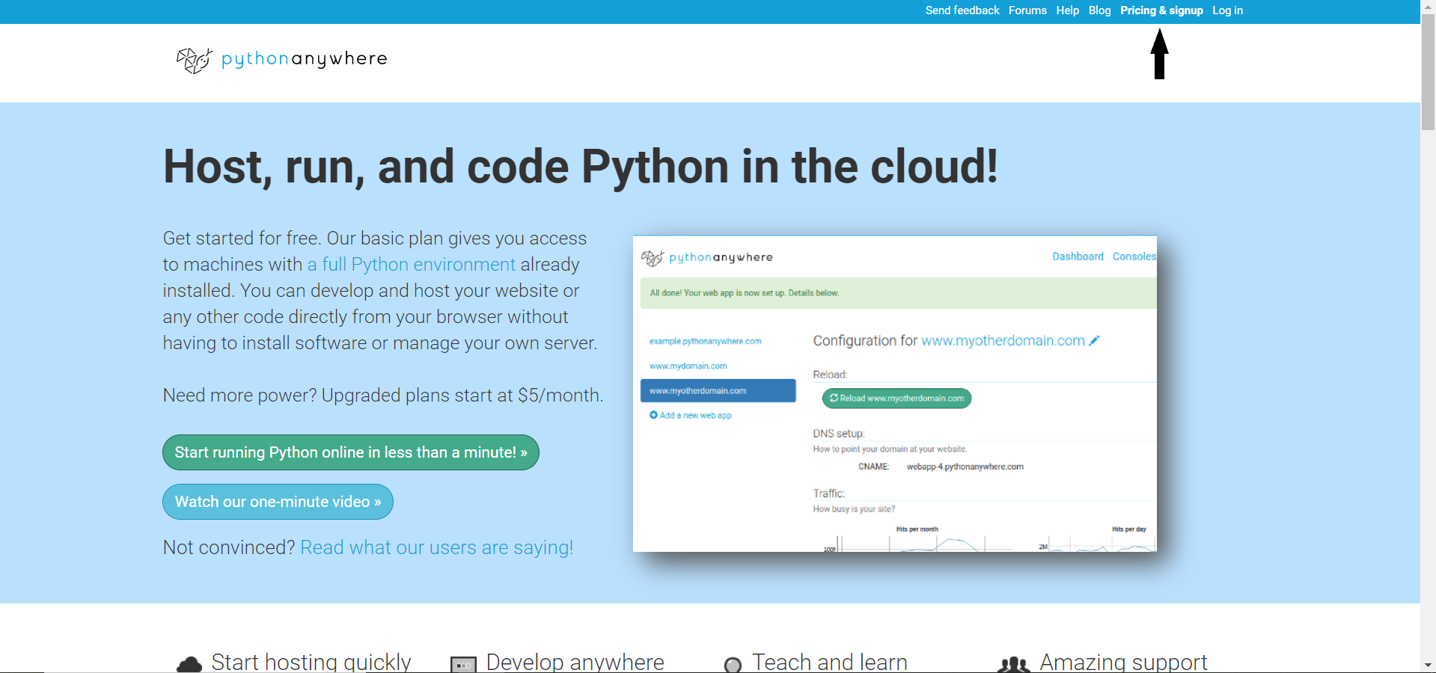Viewport: 1436px width, 673px height.
Task: Click the PythonAnywhere spider-web logo icon
Action: tap(192, 60)
